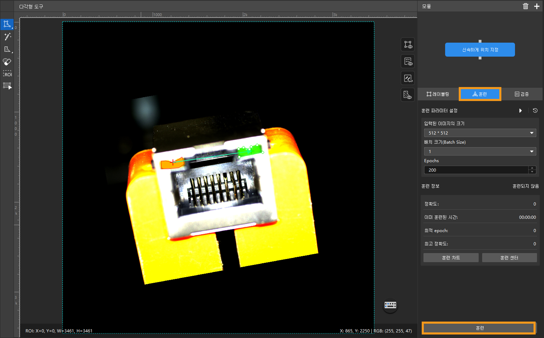Open the input image size 512 * 512 dropdown
Image resolution: width=544 pixels, height=338 pixels.
tap(480, 133)
